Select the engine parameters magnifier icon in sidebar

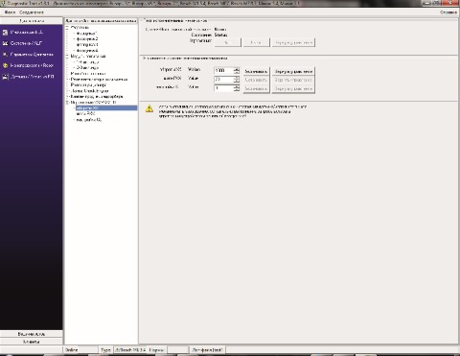click(5, 55)
